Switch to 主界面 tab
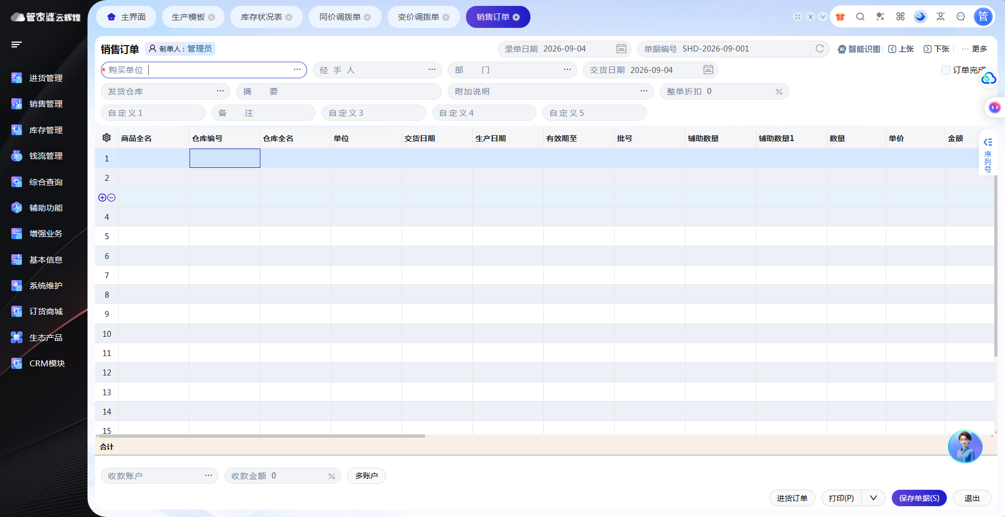This screenshot has height=517, width=1005. [126, 17]
